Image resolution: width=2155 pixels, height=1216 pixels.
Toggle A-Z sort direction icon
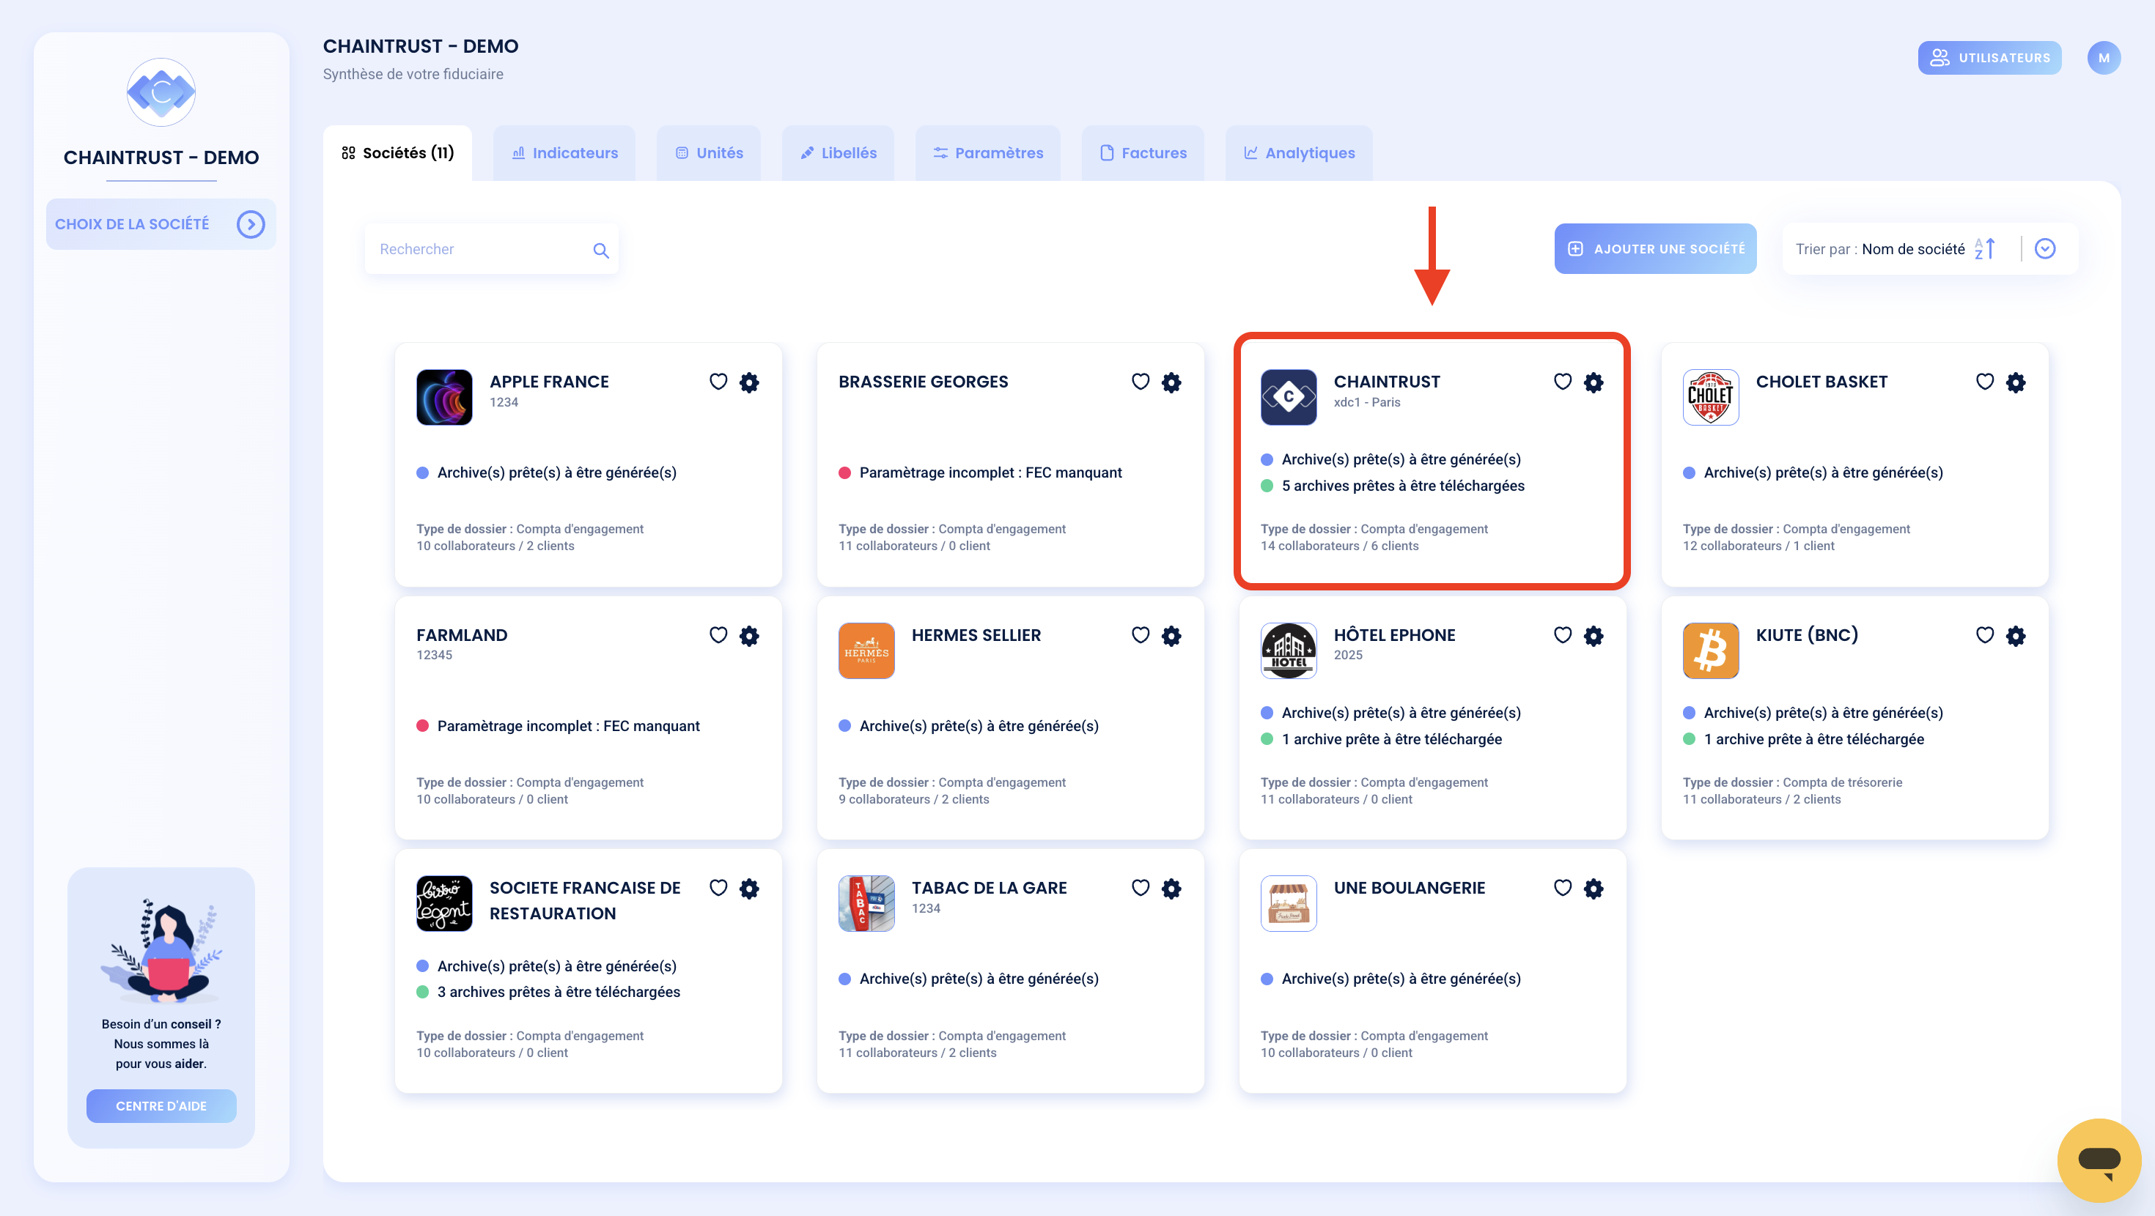tap(1985, 248)
